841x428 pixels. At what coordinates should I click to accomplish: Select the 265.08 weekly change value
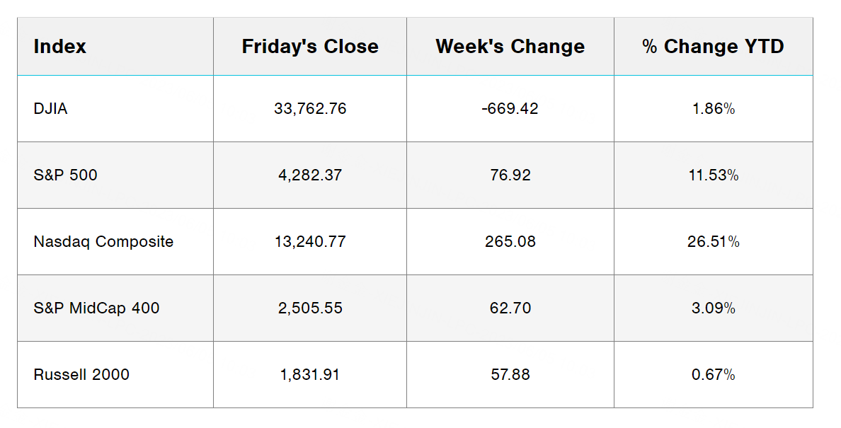pyautogui.click(x=510, y=242)
